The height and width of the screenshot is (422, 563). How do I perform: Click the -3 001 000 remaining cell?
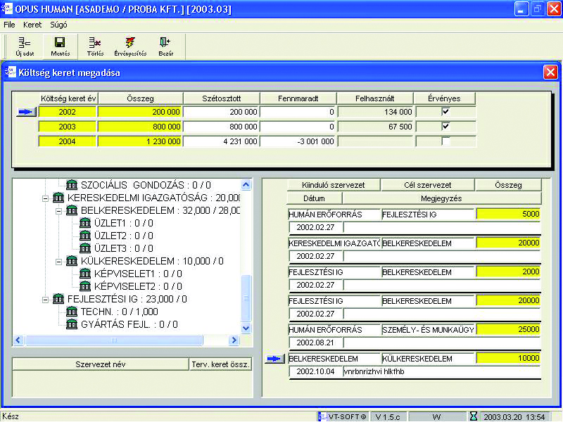pos(298,141)
